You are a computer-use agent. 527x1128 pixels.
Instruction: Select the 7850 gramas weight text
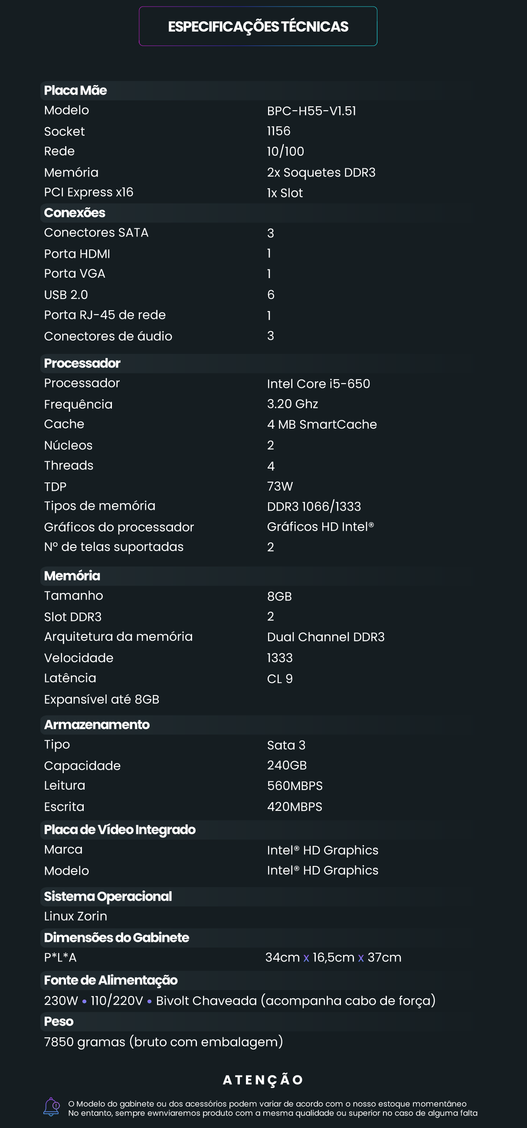[163, 1042]
